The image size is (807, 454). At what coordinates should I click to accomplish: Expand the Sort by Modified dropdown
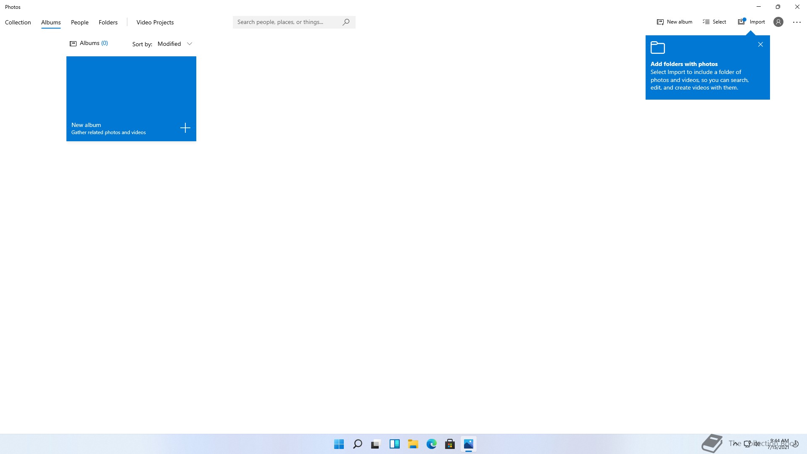click(175, 44)
